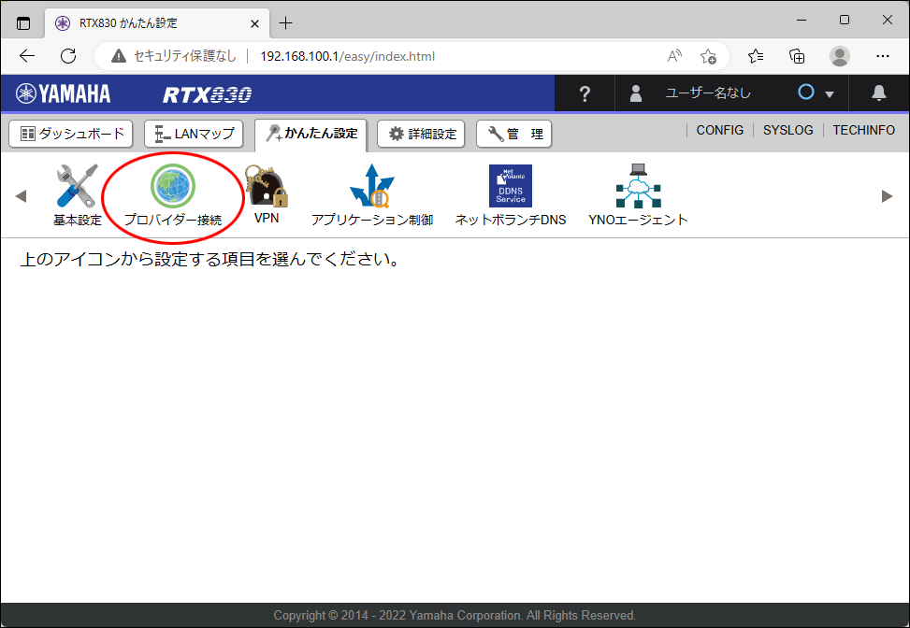Open notification bell in Yamaha header
Viewport: 910px width, 628px height.
(879, 93)
